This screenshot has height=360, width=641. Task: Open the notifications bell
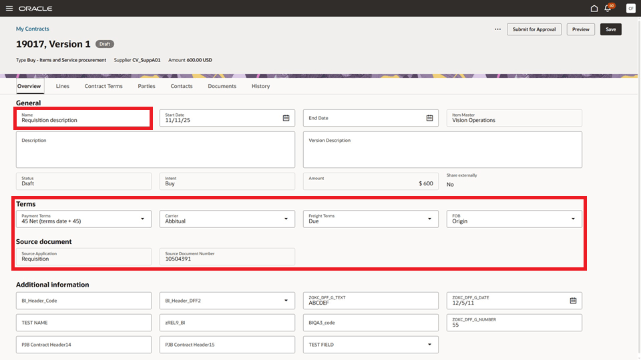pyautogui.click(x=608, y=8)
